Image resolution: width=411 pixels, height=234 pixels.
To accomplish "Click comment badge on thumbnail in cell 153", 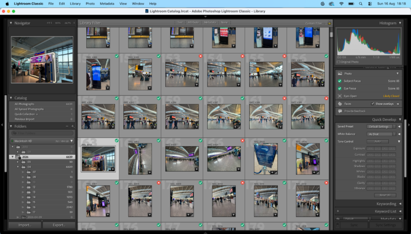I will coord(197,85).
